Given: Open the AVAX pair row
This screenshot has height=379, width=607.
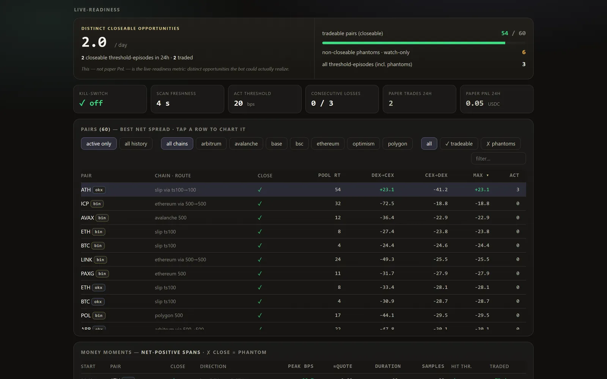Looking at the screenshot, I should tap(303, 218).
